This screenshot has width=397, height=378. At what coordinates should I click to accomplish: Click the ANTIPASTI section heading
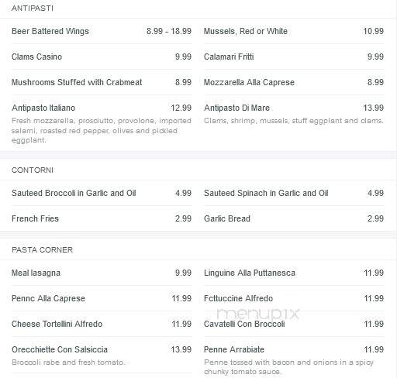point(33,9)
